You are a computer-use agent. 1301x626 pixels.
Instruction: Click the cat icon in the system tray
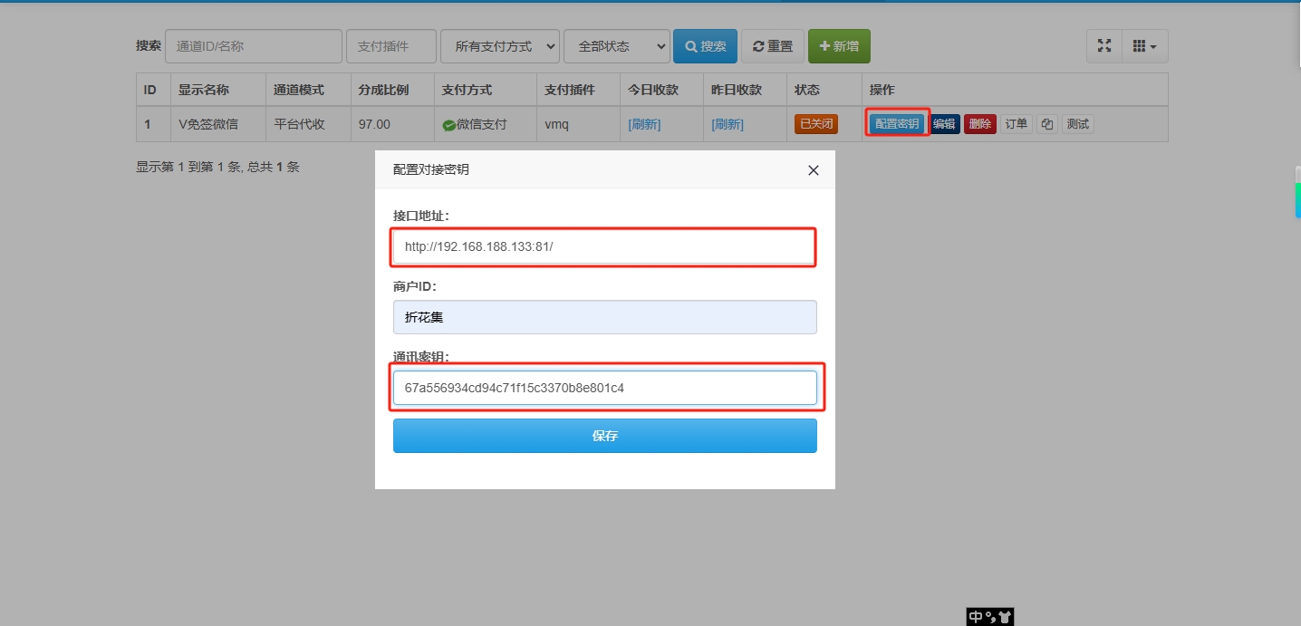click(1006, 617)
